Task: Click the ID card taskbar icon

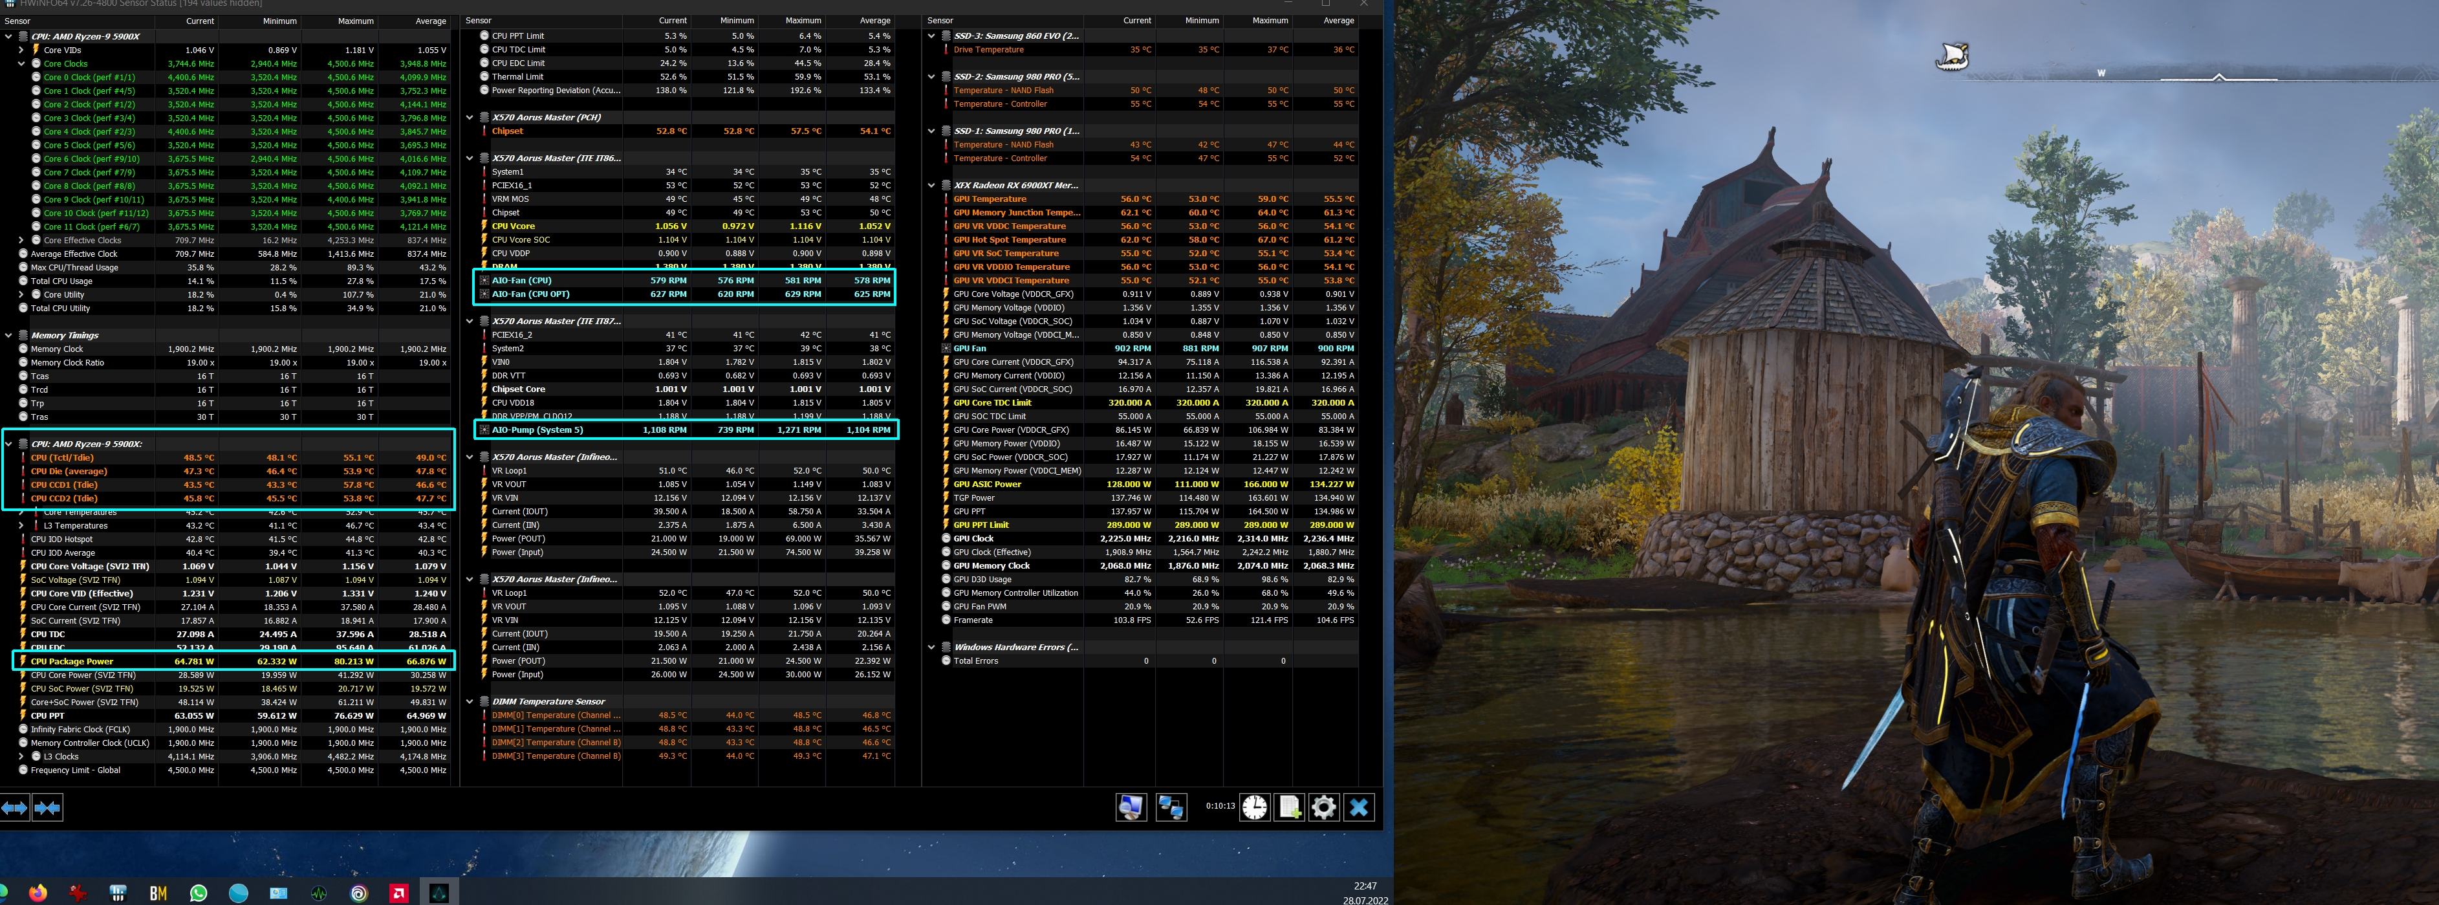Action: [278, 893]
